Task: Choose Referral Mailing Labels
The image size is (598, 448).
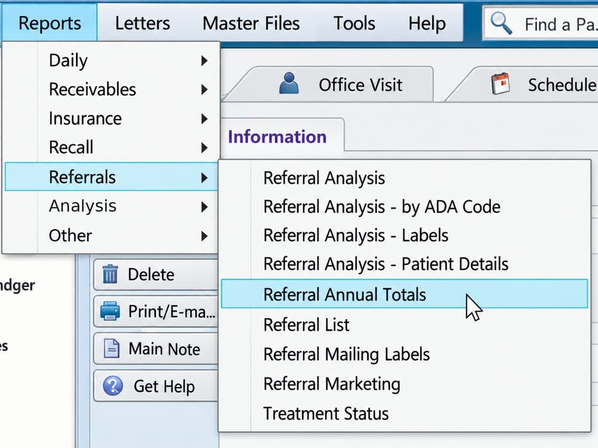Action: click(404, 354)
